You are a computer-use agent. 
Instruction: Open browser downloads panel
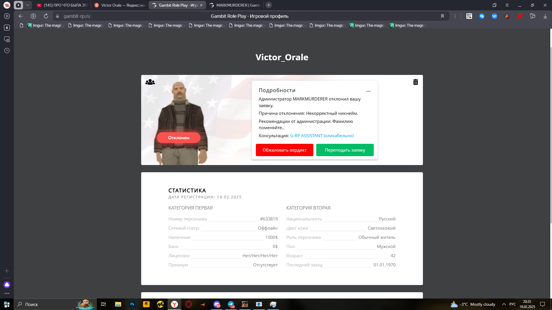click(545, 16)
